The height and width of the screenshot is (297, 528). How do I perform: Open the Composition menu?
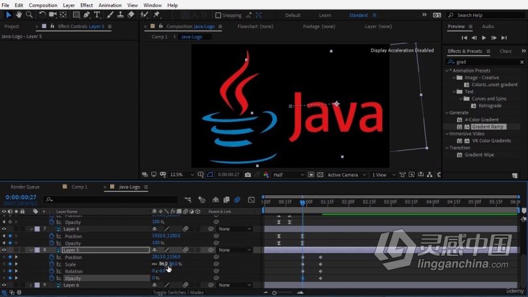pos(43,5)
